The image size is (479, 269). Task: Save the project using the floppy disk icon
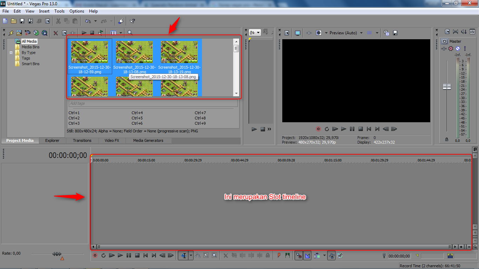[22, 21]
